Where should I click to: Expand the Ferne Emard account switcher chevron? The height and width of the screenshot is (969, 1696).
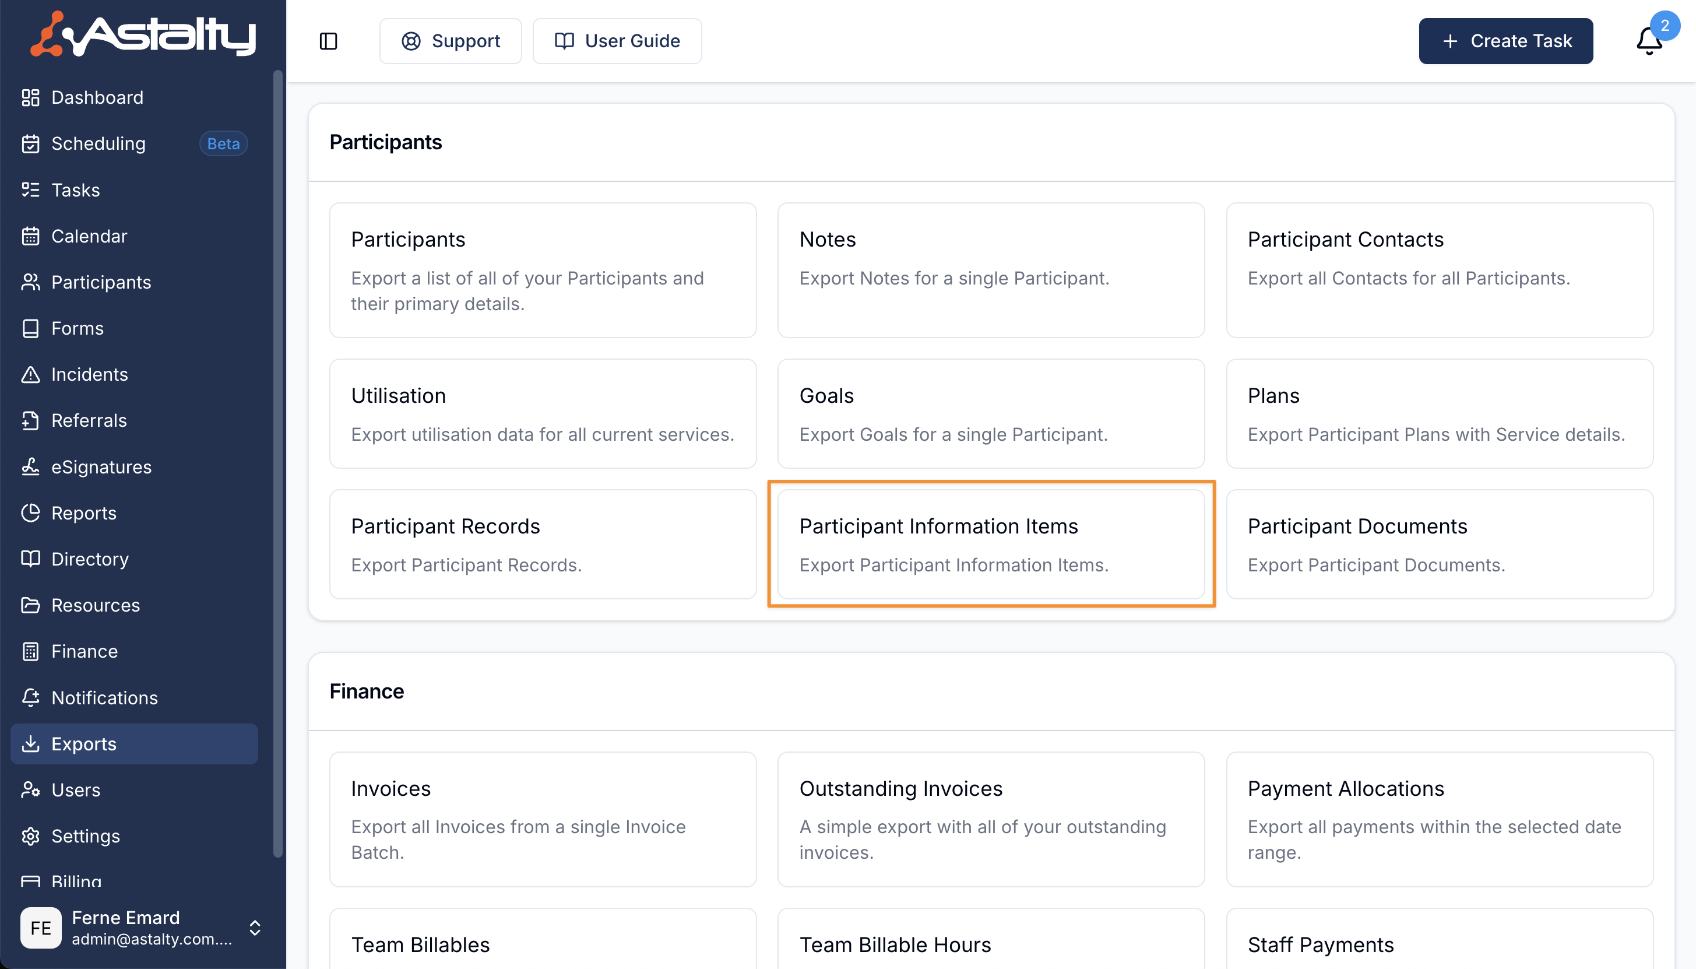click(x=255, y=928)
